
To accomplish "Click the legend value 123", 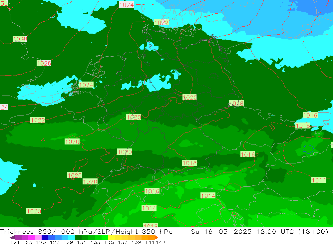I will tap(27, 242).
